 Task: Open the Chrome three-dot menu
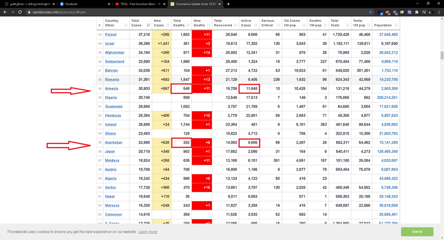[439, 12]
